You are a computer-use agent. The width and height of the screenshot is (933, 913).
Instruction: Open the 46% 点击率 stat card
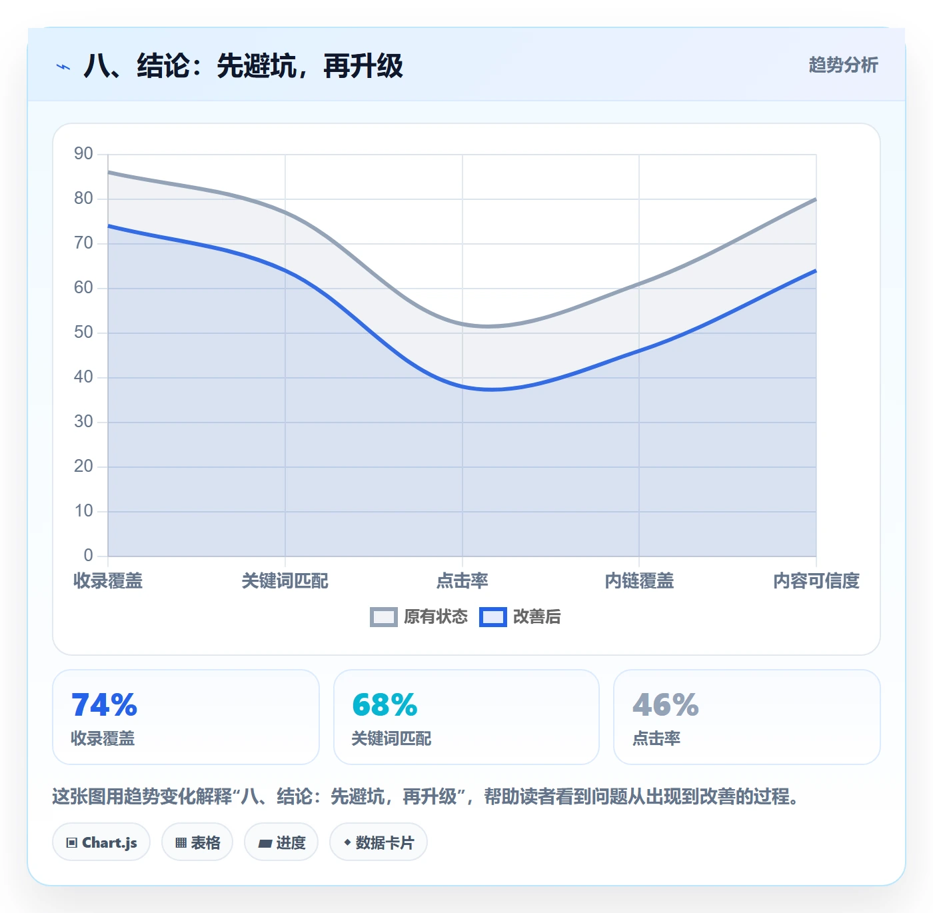tap(747, 717)
